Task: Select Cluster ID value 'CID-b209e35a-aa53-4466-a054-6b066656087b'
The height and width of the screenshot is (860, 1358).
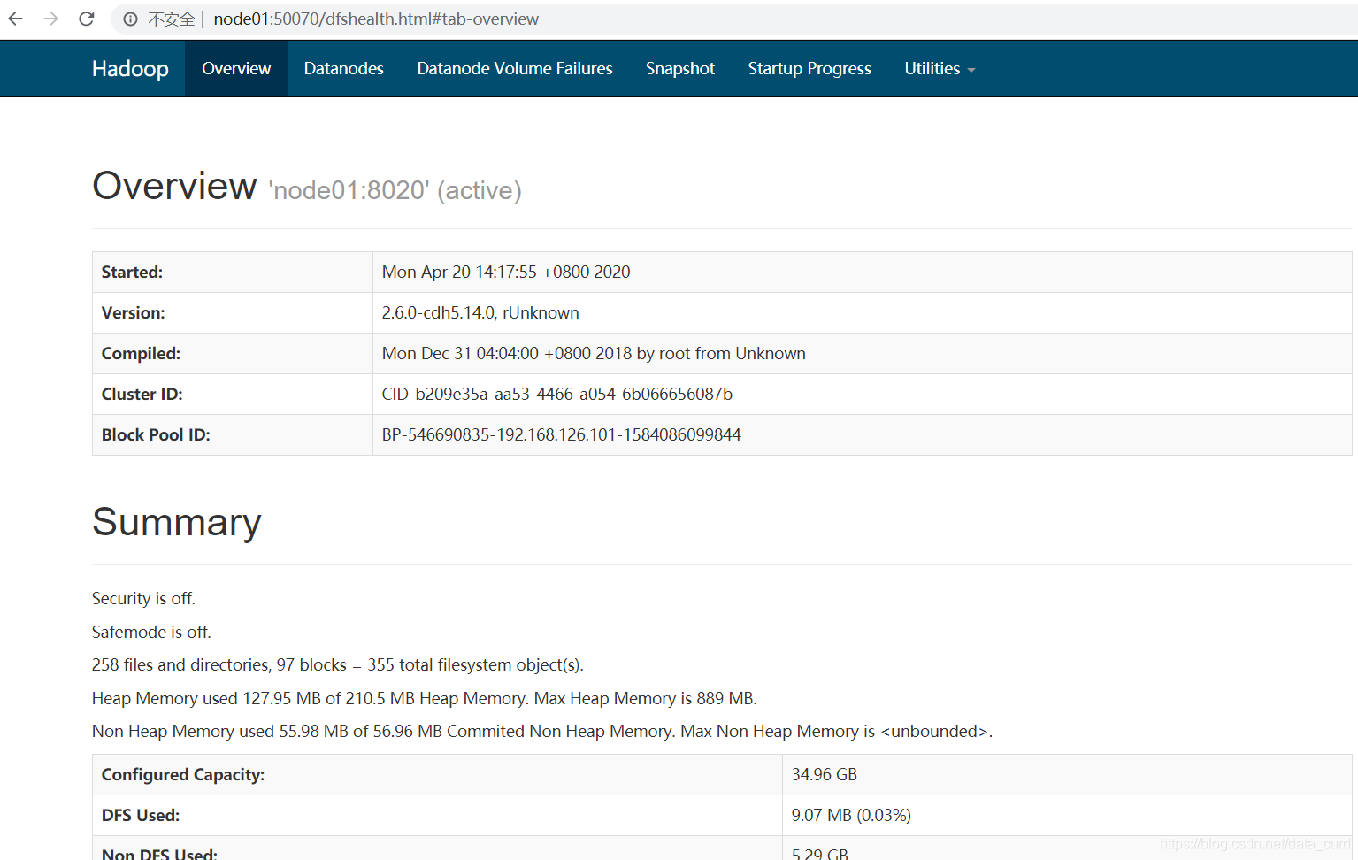Action: [x=557, y=395]
